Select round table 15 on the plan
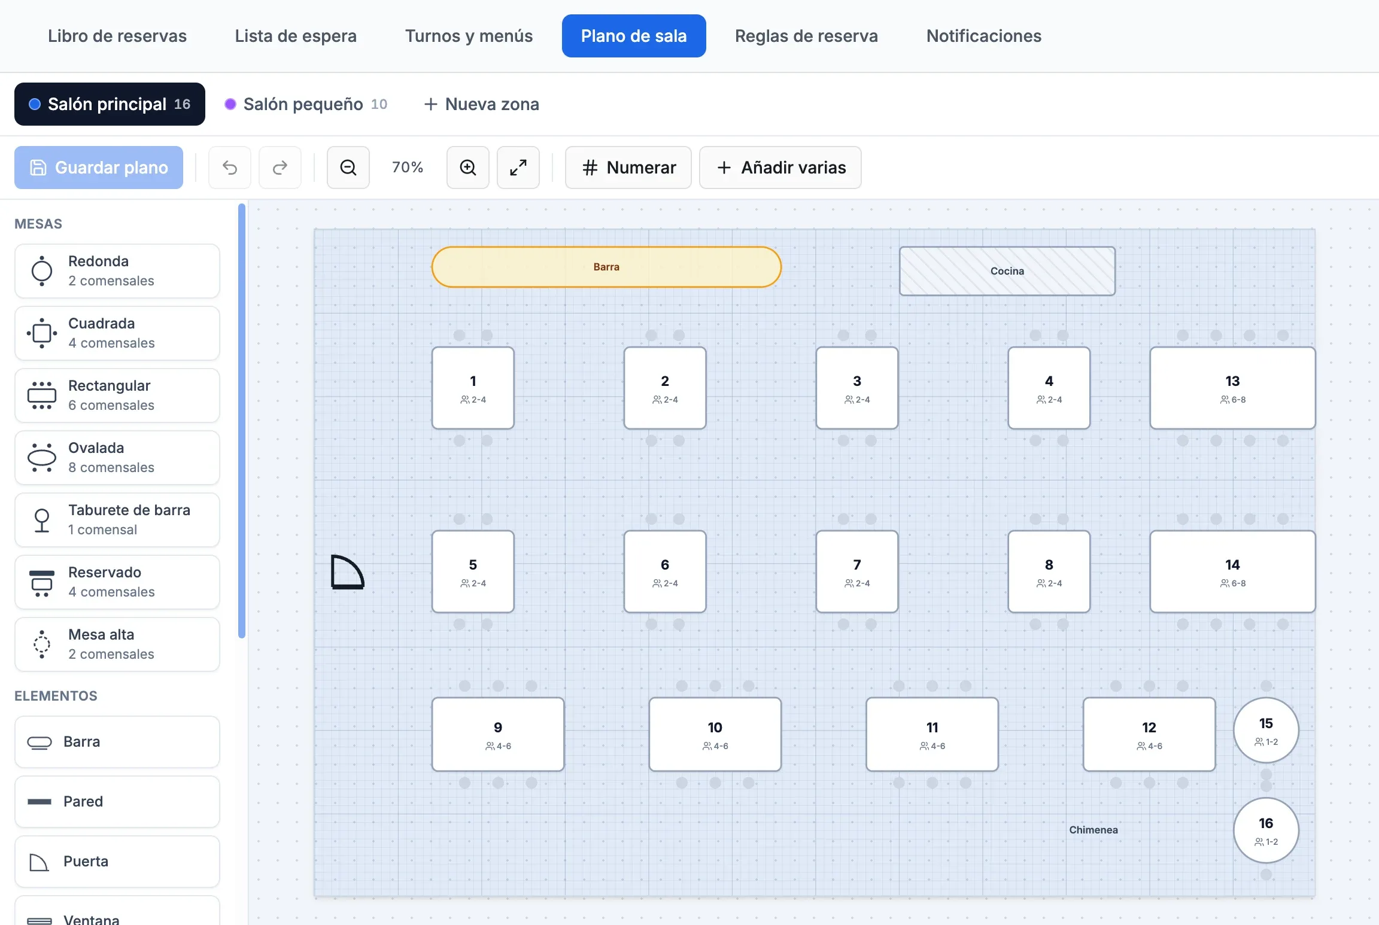Viewport: 1379px width, 925px height. click(x=1266, y=730)
